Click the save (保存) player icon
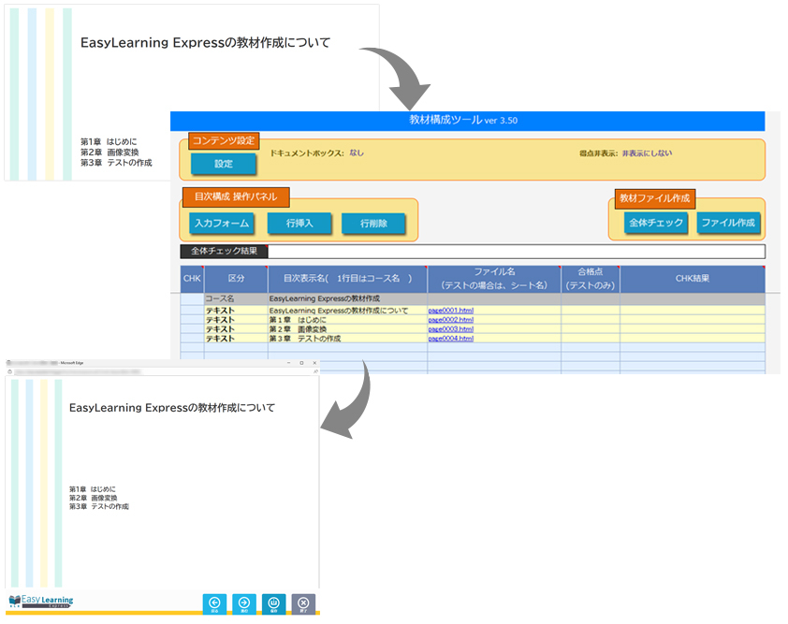 coord(274,604)
